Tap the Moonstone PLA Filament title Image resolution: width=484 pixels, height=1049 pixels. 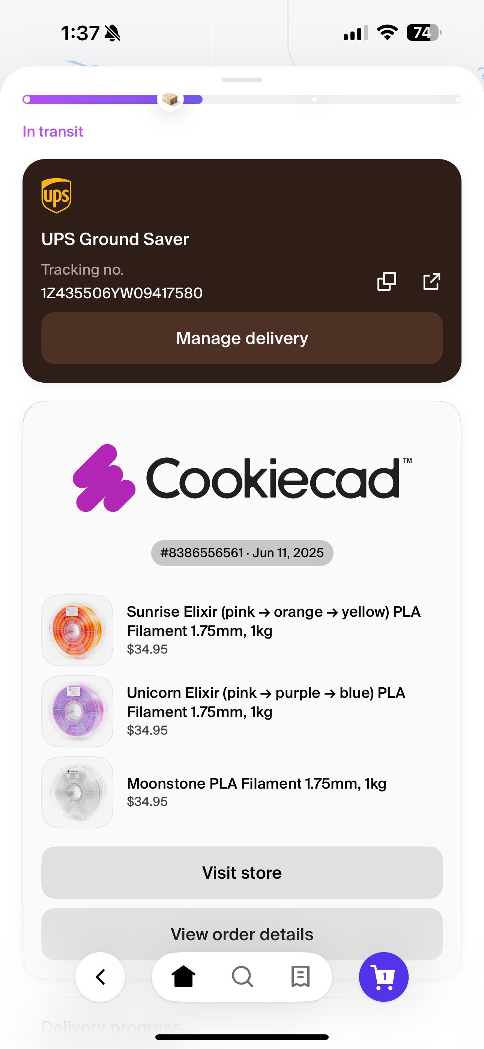click(x=257, y=783)
